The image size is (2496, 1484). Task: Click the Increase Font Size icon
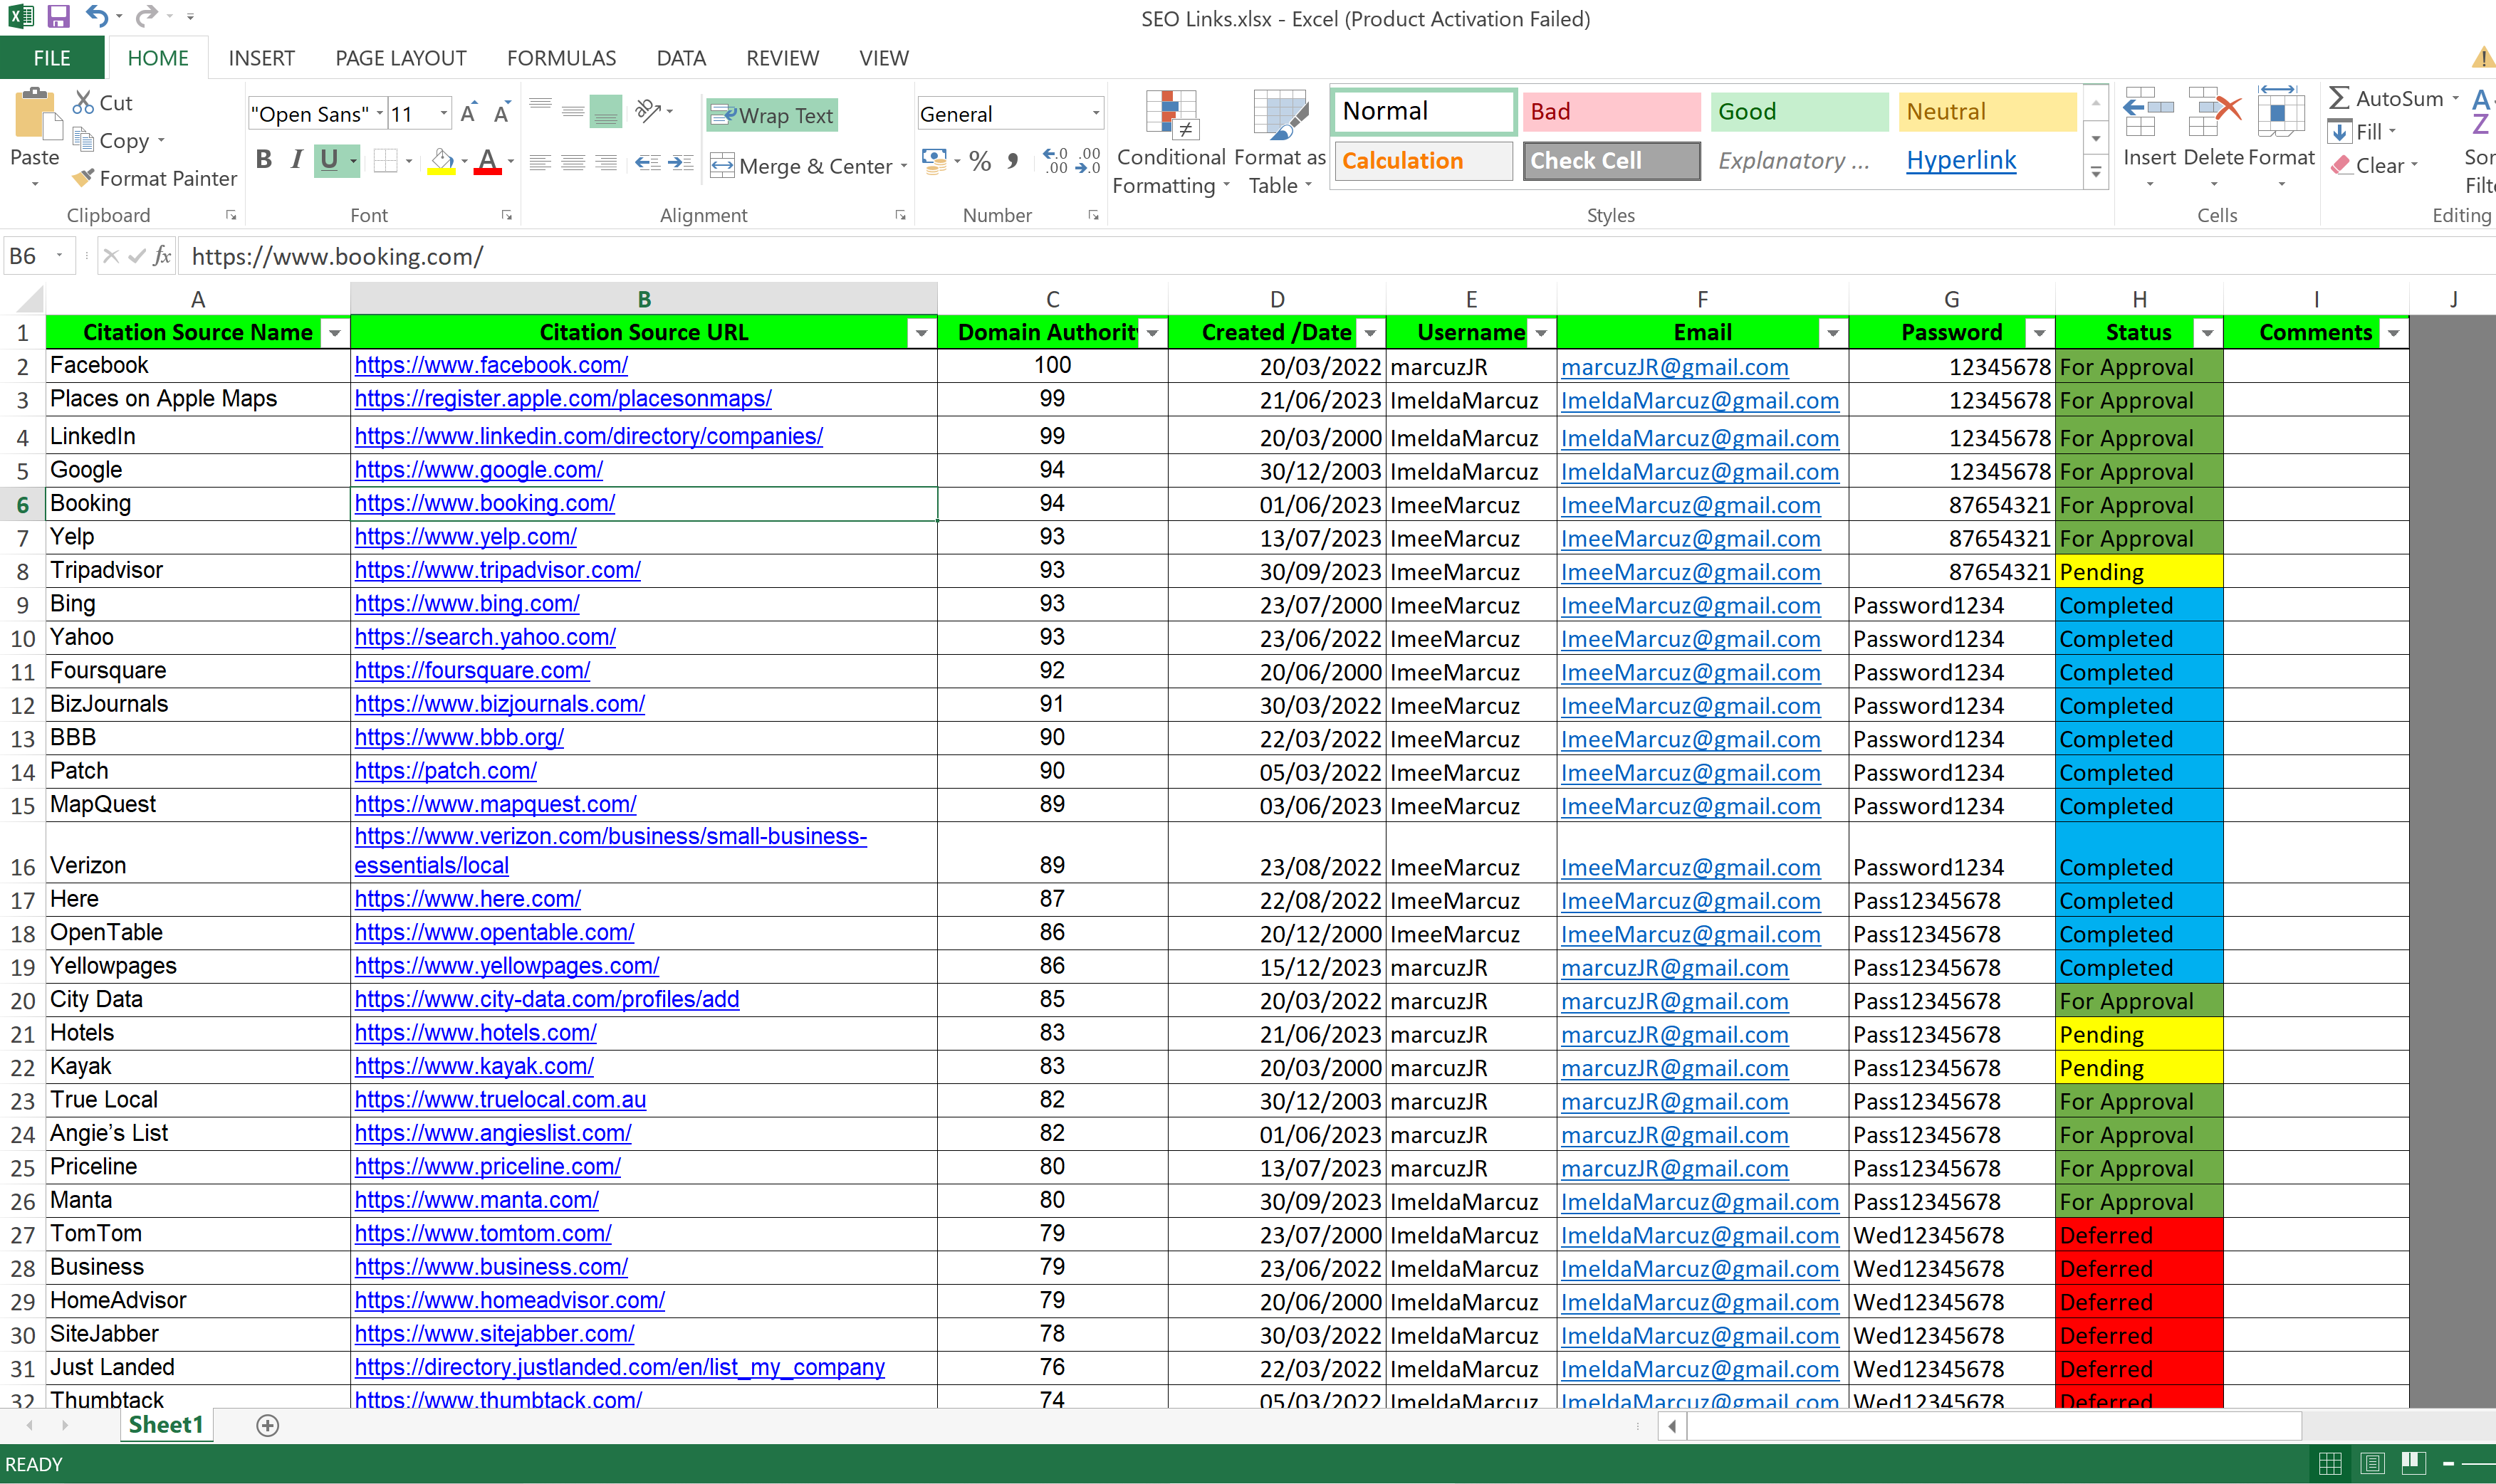tap(468, 113)
